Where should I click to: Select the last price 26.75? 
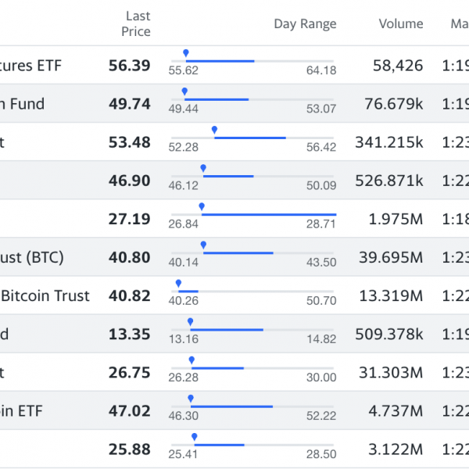point(129,372)
